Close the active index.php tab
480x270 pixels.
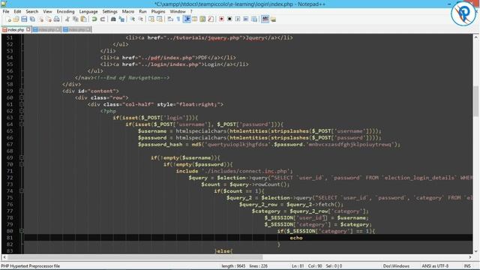pyautogui.click(x=28, y=29)
